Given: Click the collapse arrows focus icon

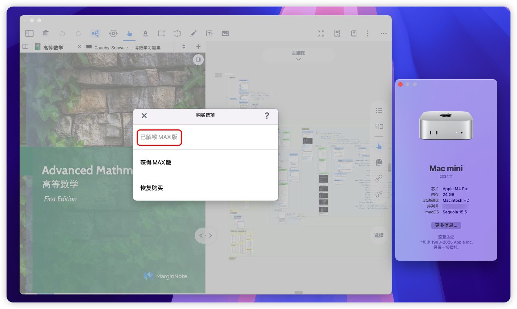Looking at the screenshot, I should point(321,33).
